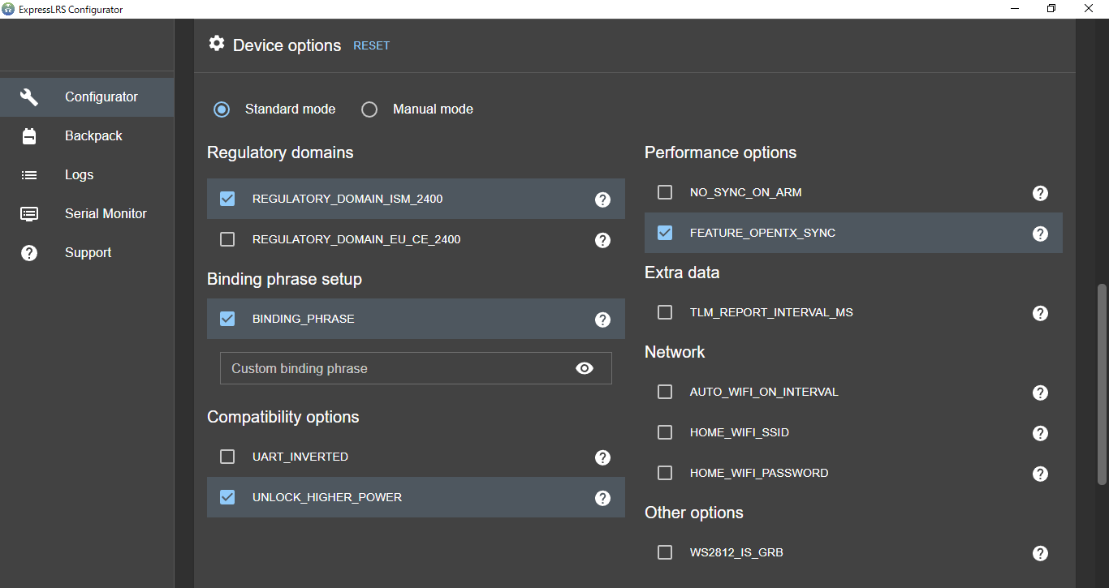Click the Custom binding phrase input field
The image size is (1109, 588).
[x=398, y=368]
